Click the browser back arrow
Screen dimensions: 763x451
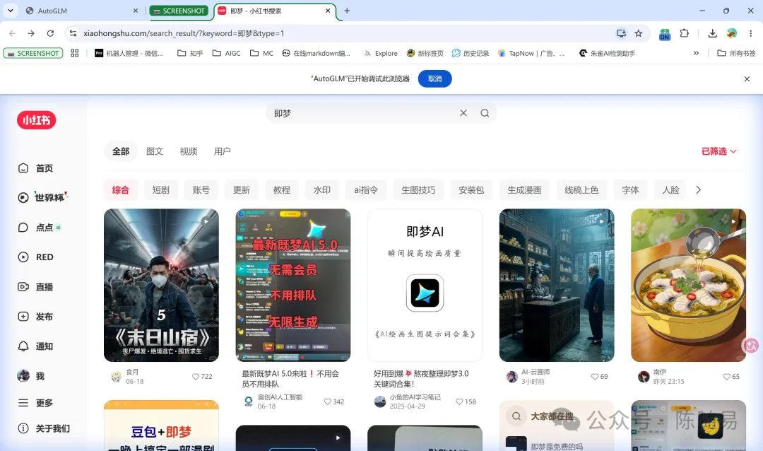12,33
